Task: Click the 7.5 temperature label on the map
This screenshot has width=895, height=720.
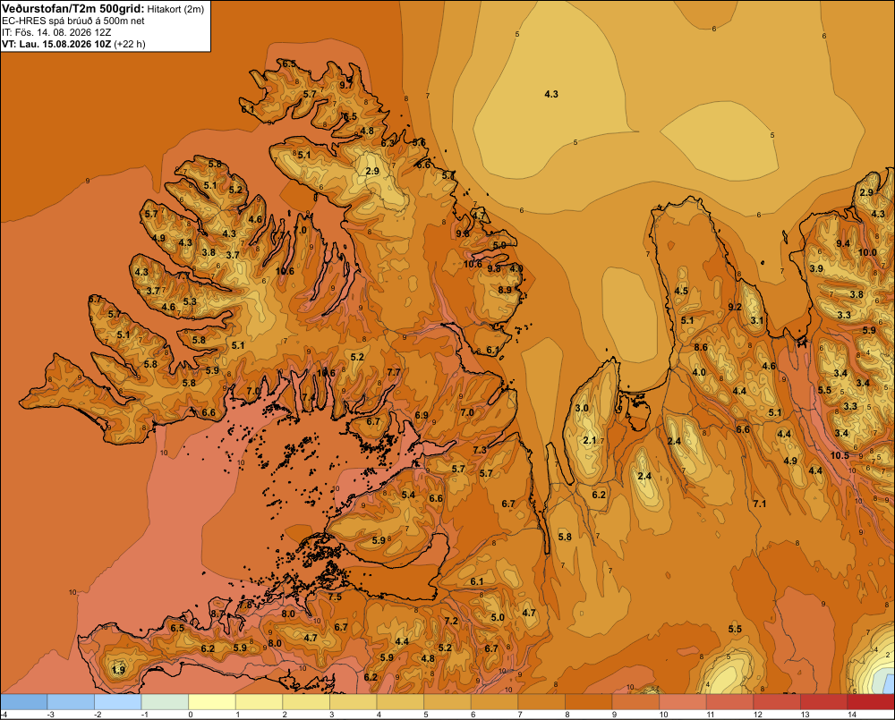Action: (x=335, y=597)
